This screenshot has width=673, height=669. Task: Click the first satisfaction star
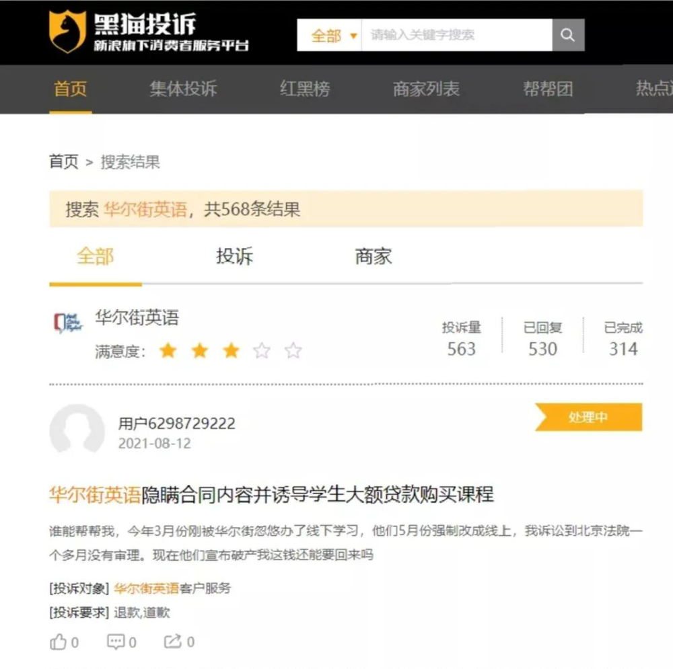click(168, 351)
